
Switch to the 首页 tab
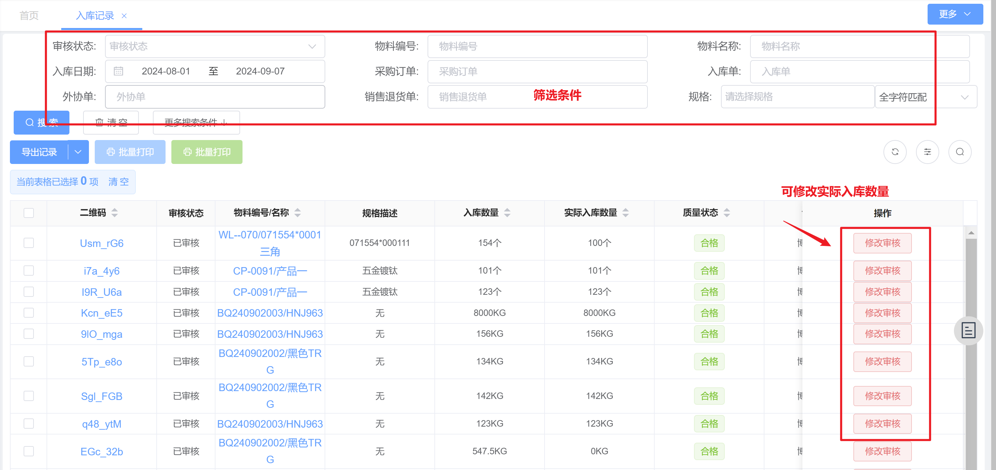point(29,16)
